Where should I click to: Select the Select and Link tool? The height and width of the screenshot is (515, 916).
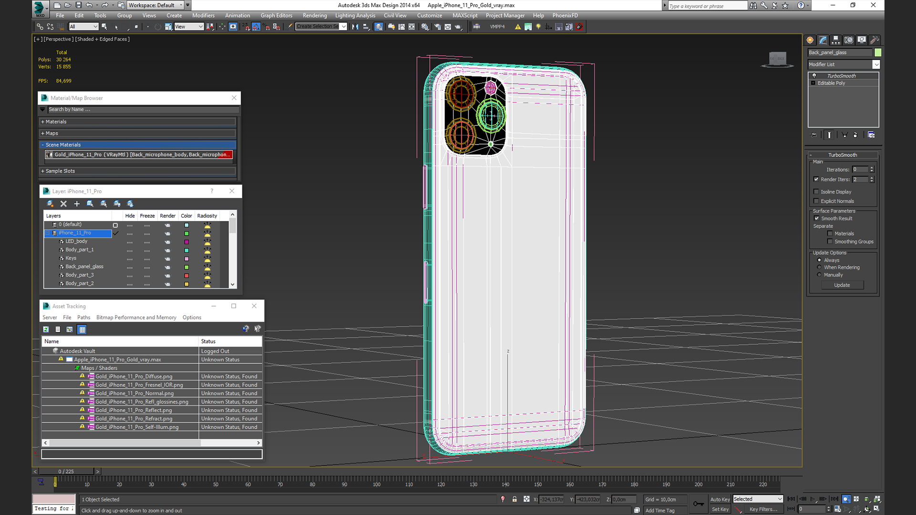[40, 27]
